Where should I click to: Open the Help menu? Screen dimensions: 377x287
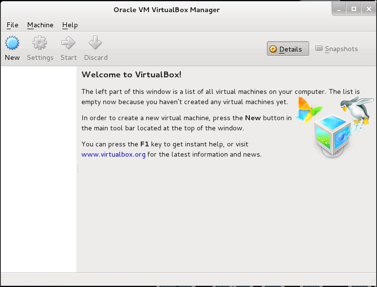70,25
